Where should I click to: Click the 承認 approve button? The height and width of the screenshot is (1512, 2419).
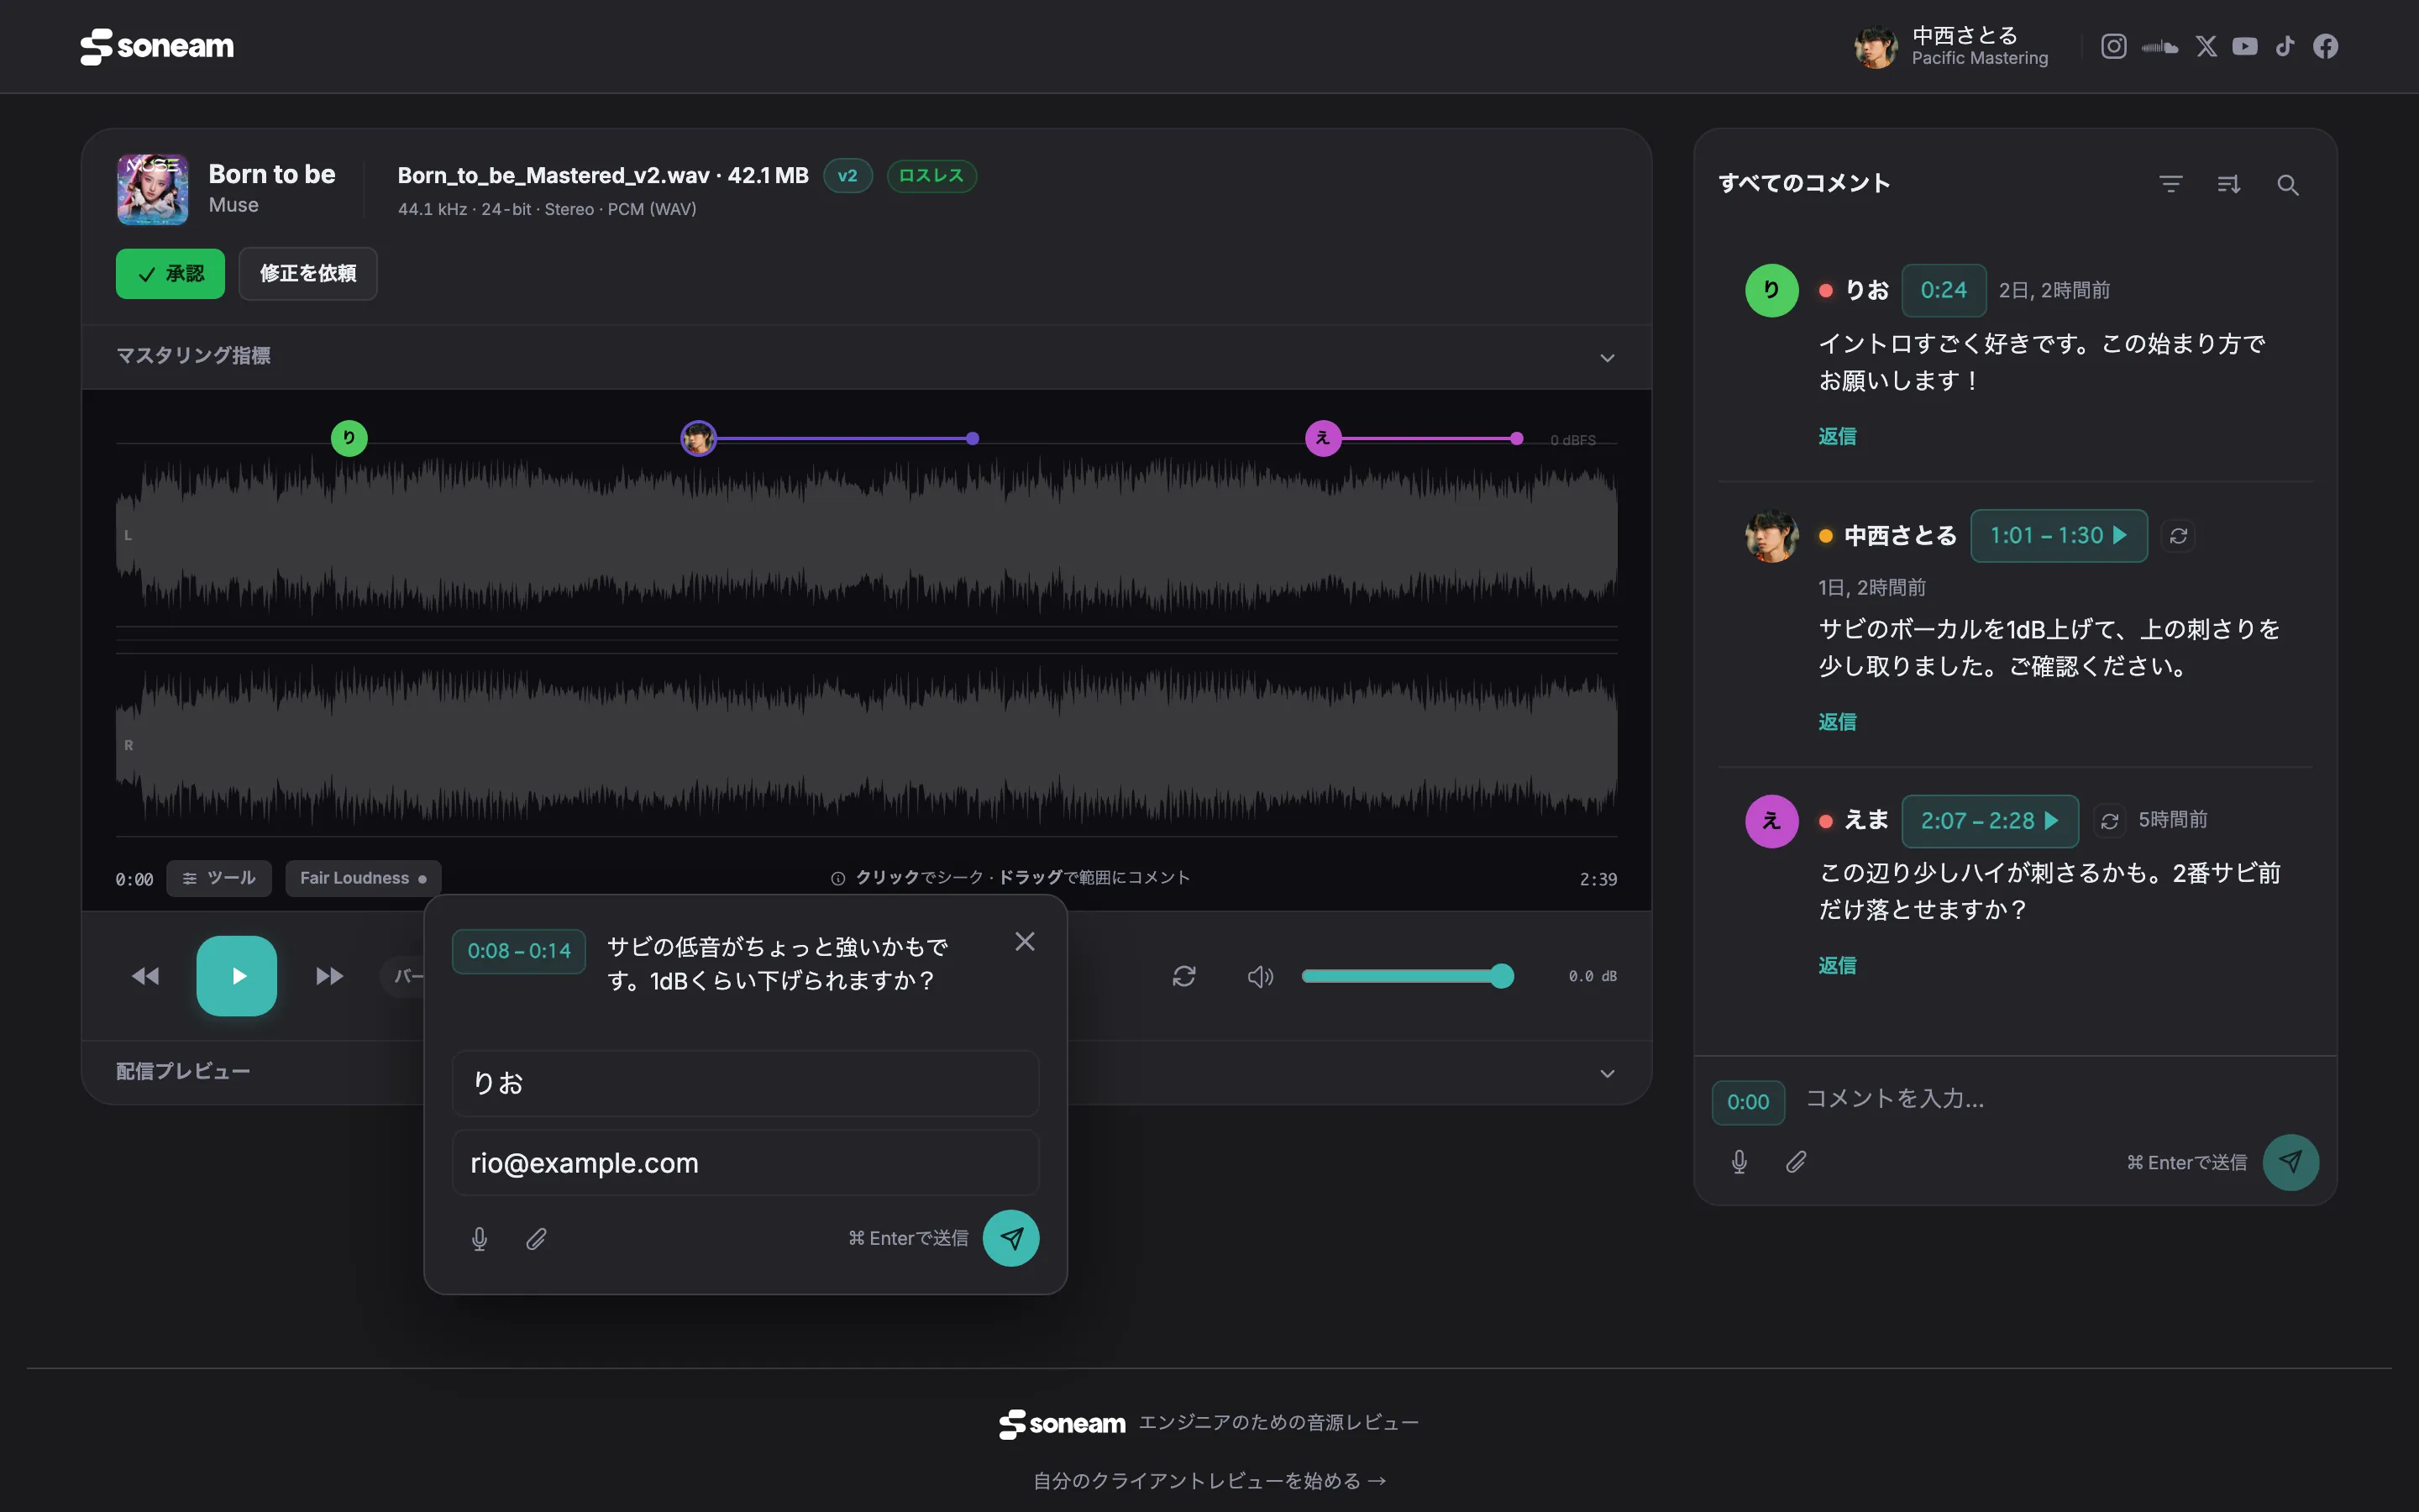(170, 273)
